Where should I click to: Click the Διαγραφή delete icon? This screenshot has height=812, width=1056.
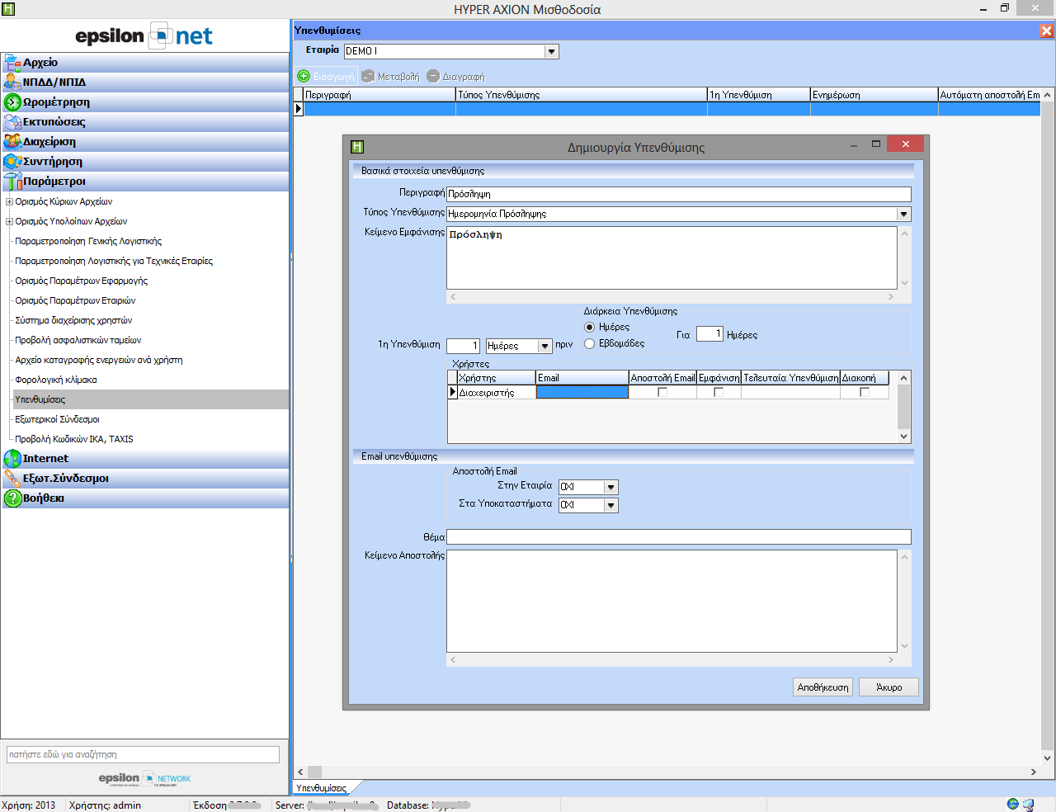point(433,76)
